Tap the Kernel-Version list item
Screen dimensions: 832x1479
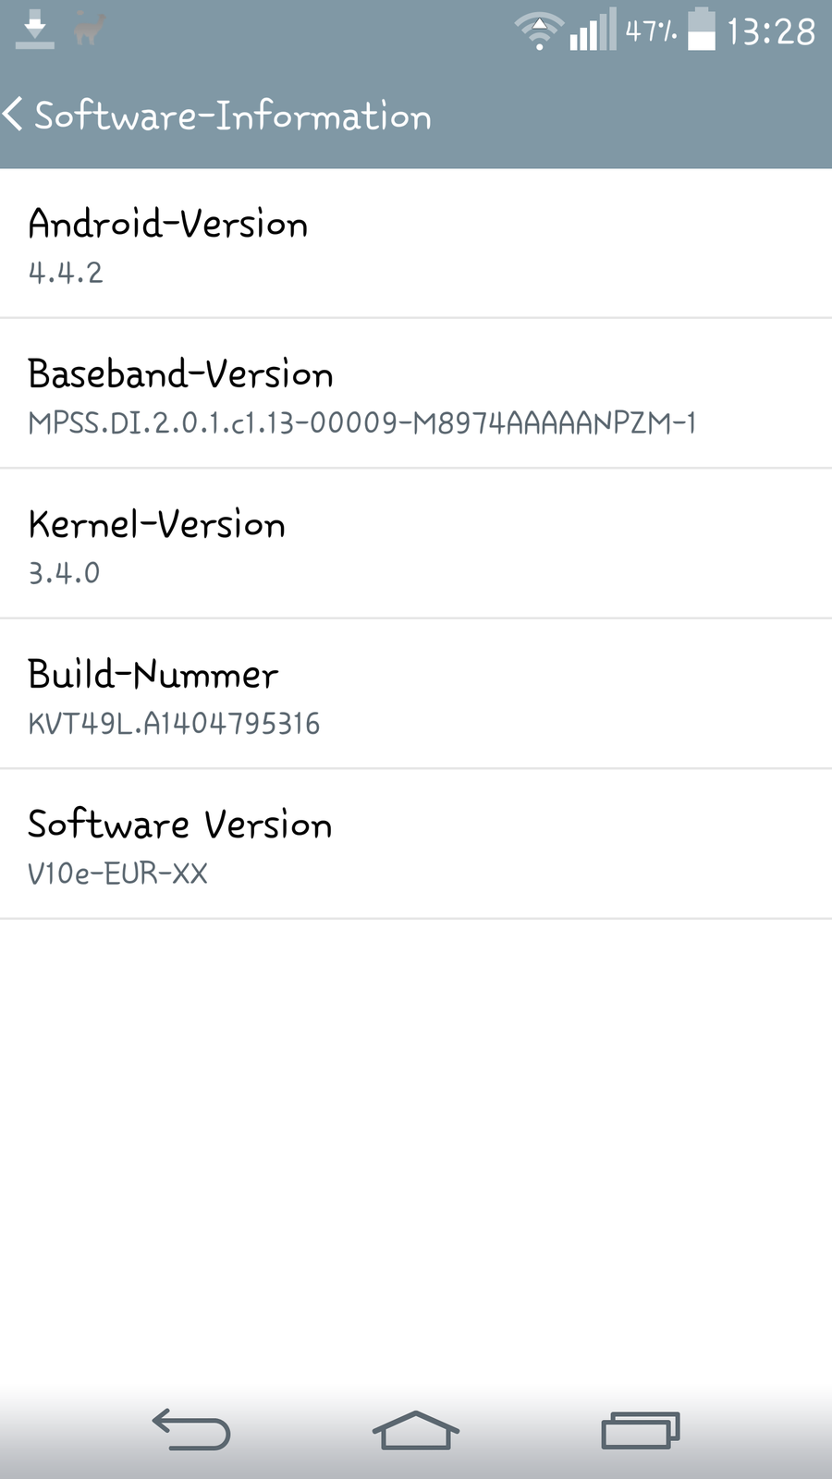point(416,544)
